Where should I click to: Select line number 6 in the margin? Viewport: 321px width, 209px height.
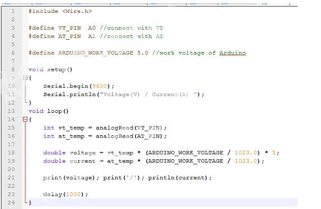[13, 53]
